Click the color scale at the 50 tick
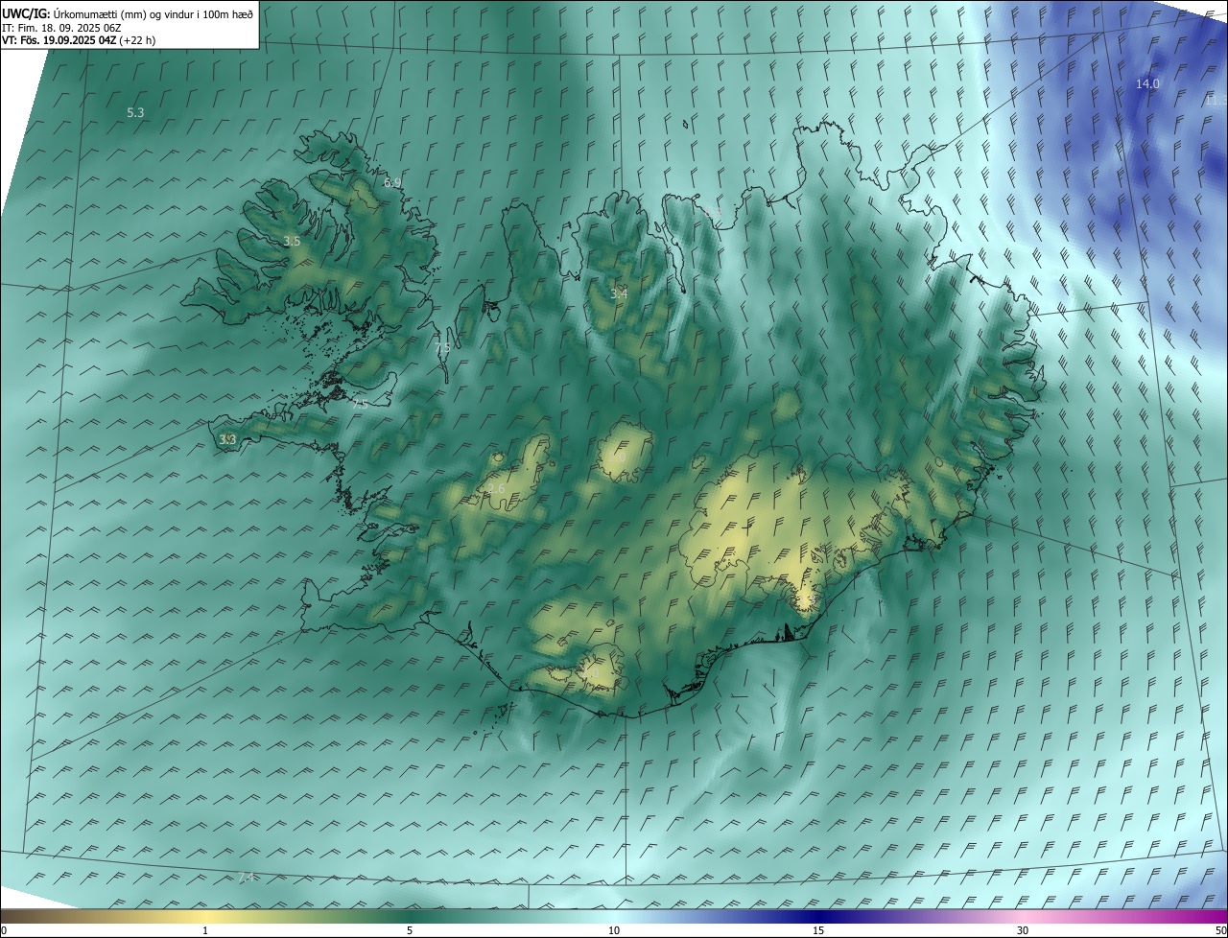Image resolution: width=1228 pixels, height=938 pixels. 1220,930
